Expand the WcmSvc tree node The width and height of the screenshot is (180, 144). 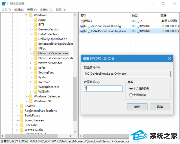click(x=31, y=82)
